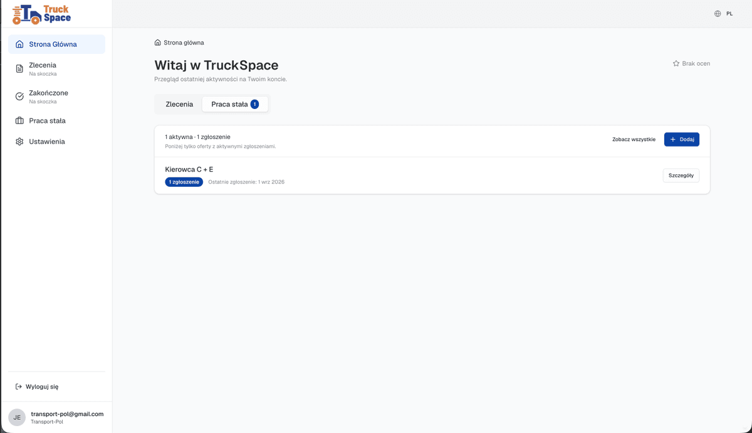The image size is (752, 433).
Task: Open the PL language selector
Action: pos(724,13)
